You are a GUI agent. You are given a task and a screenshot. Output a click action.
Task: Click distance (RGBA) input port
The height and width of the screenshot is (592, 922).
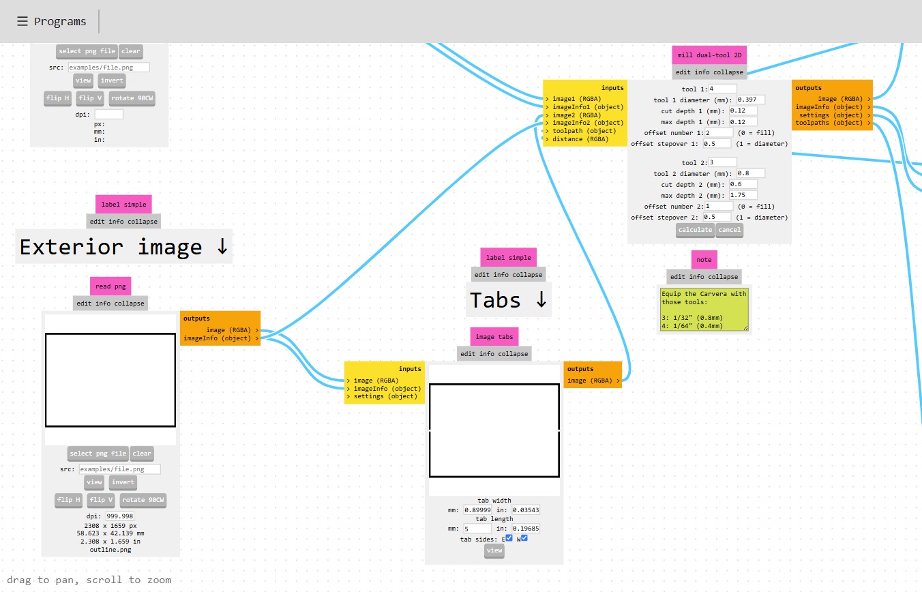tap(577, 139)
